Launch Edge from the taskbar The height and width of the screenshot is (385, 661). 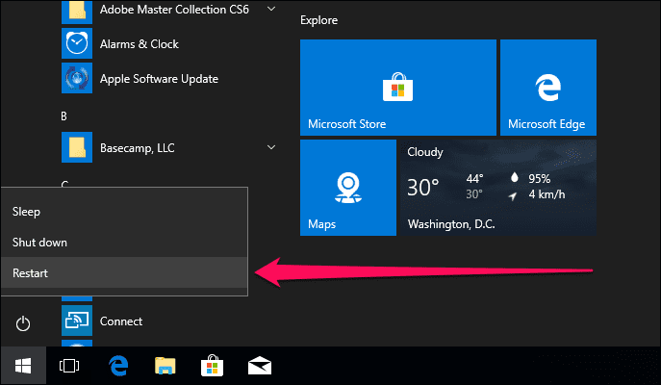[x=118, y=366]
